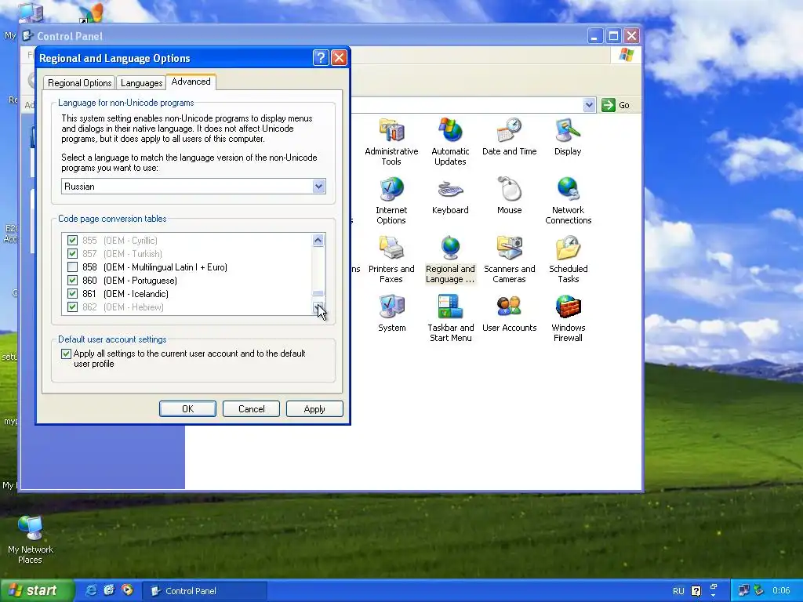This screenshot has width=803, height=602.
Task: Open Administrative Tools icon
Action: point(391,131)
